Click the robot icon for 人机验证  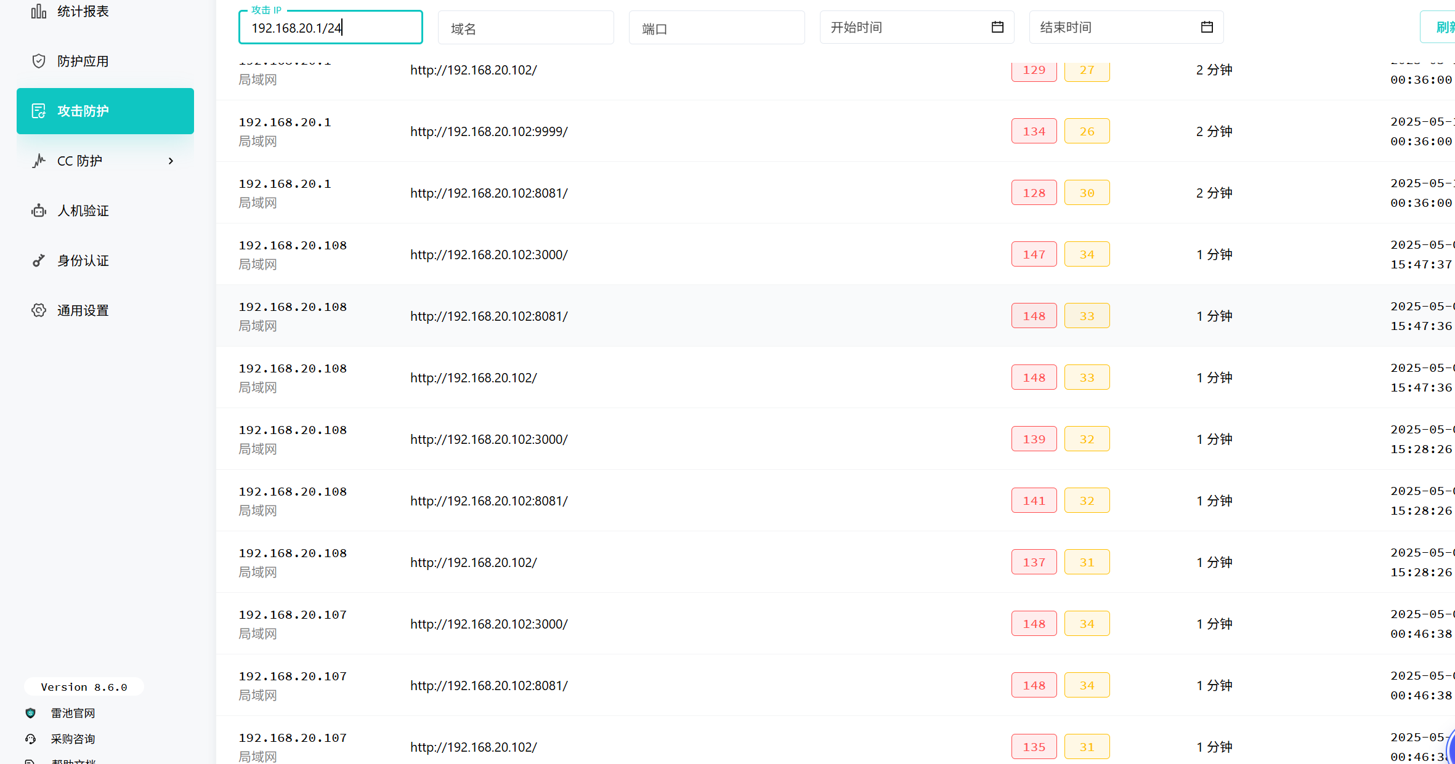coord(39,211)
